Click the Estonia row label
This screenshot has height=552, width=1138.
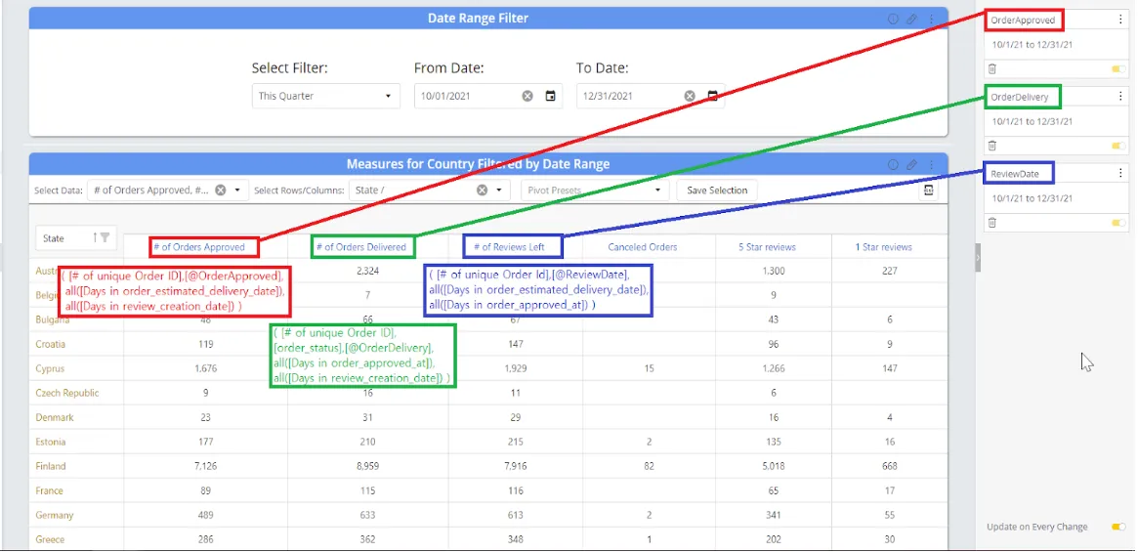50,442
